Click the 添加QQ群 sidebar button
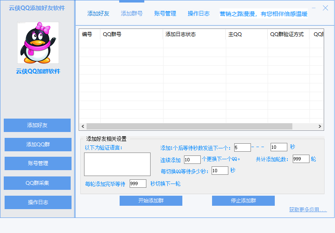The width and height of the screenshot is (335, 233). (x=38, y=145)
